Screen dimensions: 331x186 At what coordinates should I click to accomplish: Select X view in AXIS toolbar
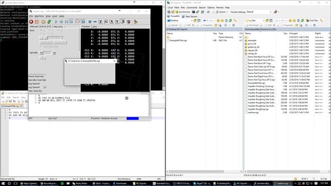(112, 22)
